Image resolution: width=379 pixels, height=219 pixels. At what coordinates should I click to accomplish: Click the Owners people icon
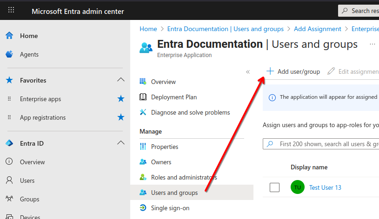[x=143, y=161]
